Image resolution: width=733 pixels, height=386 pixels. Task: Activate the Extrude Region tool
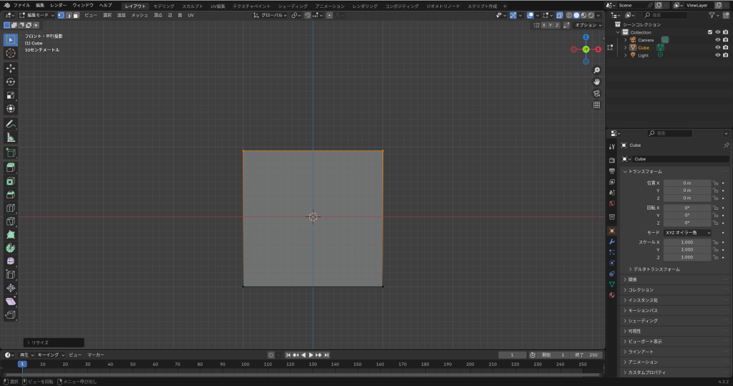11,167
